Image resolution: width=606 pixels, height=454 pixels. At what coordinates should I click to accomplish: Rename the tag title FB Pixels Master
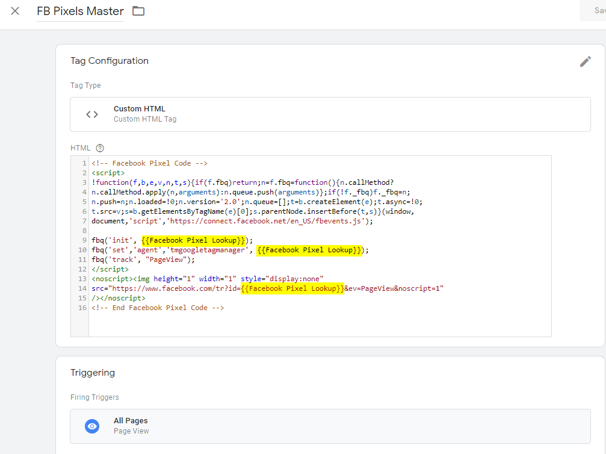pyautogui.click(x=81, y=11)
